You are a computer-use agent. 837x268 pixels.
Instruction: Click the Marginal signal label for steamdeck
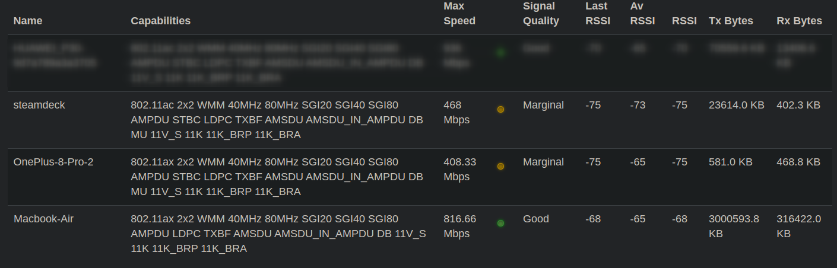tap(543, 105)
